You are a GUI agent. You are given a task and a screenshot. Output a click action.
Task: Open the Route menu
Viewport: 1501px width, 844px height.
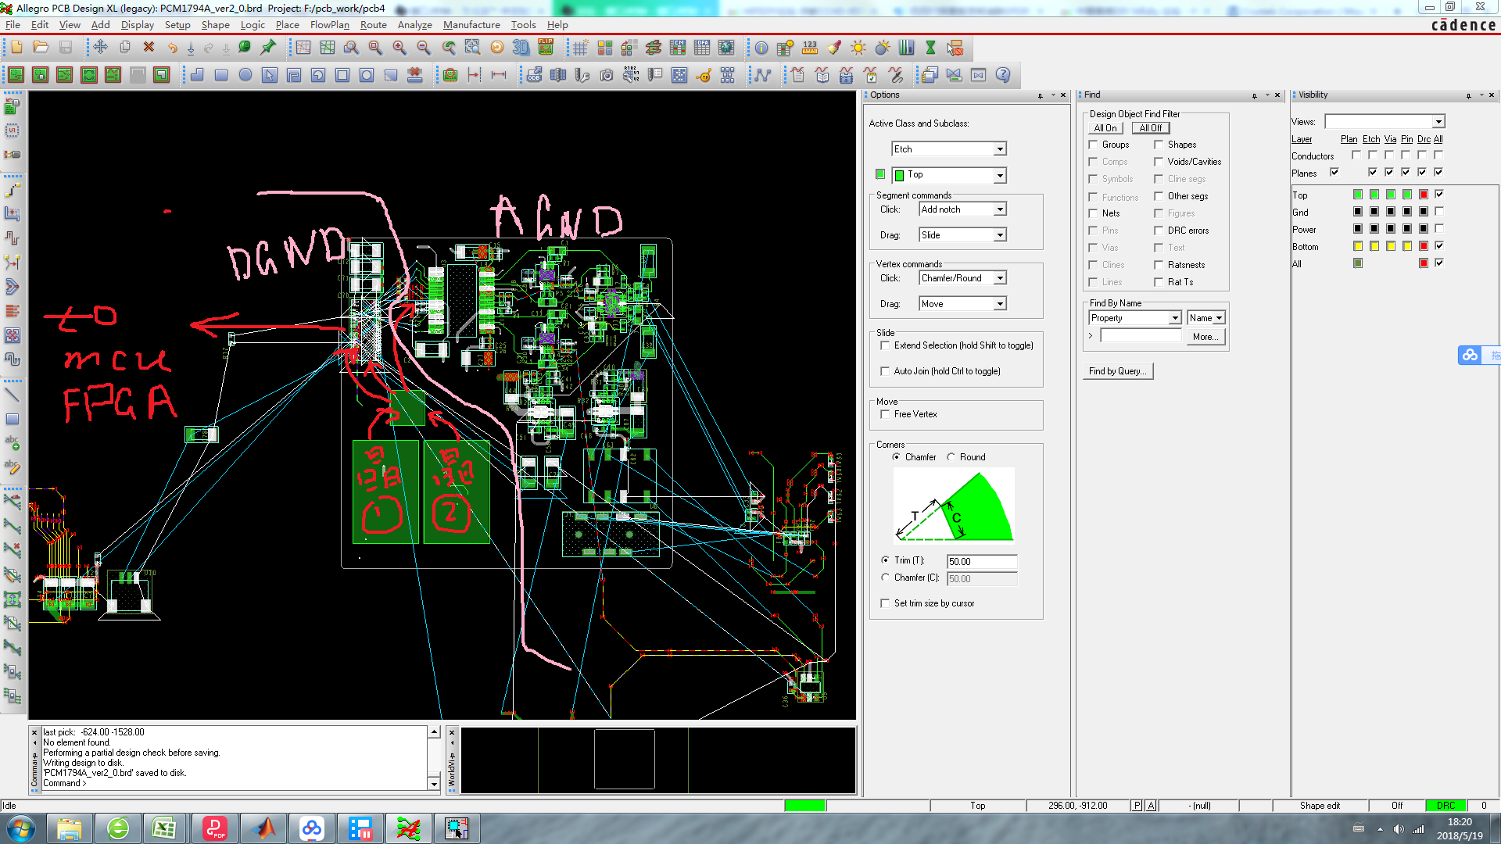[373, 25]
